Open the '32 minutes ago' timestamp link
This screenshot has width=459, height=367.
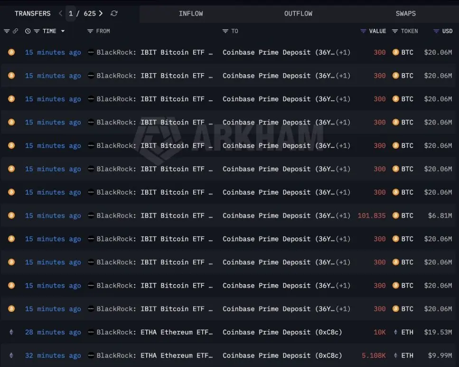pyautogui.click(x=53, y=356)
